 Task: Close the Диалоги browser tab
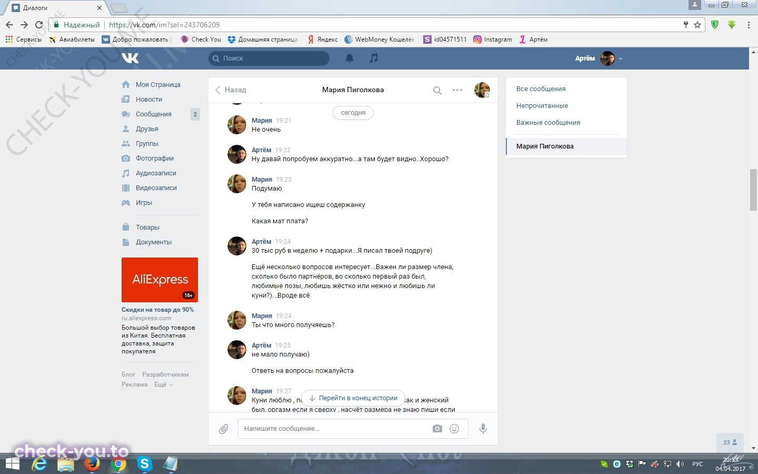click(99, 8)
